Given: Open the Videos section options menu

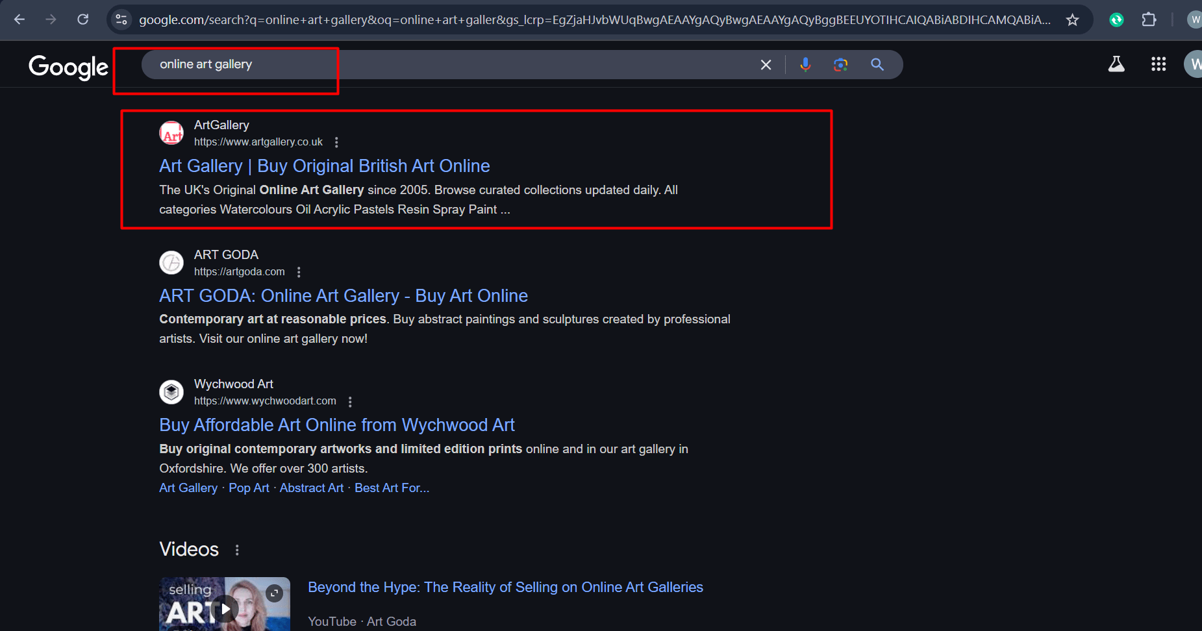Looking at the screenshot, I should [237, 550].
